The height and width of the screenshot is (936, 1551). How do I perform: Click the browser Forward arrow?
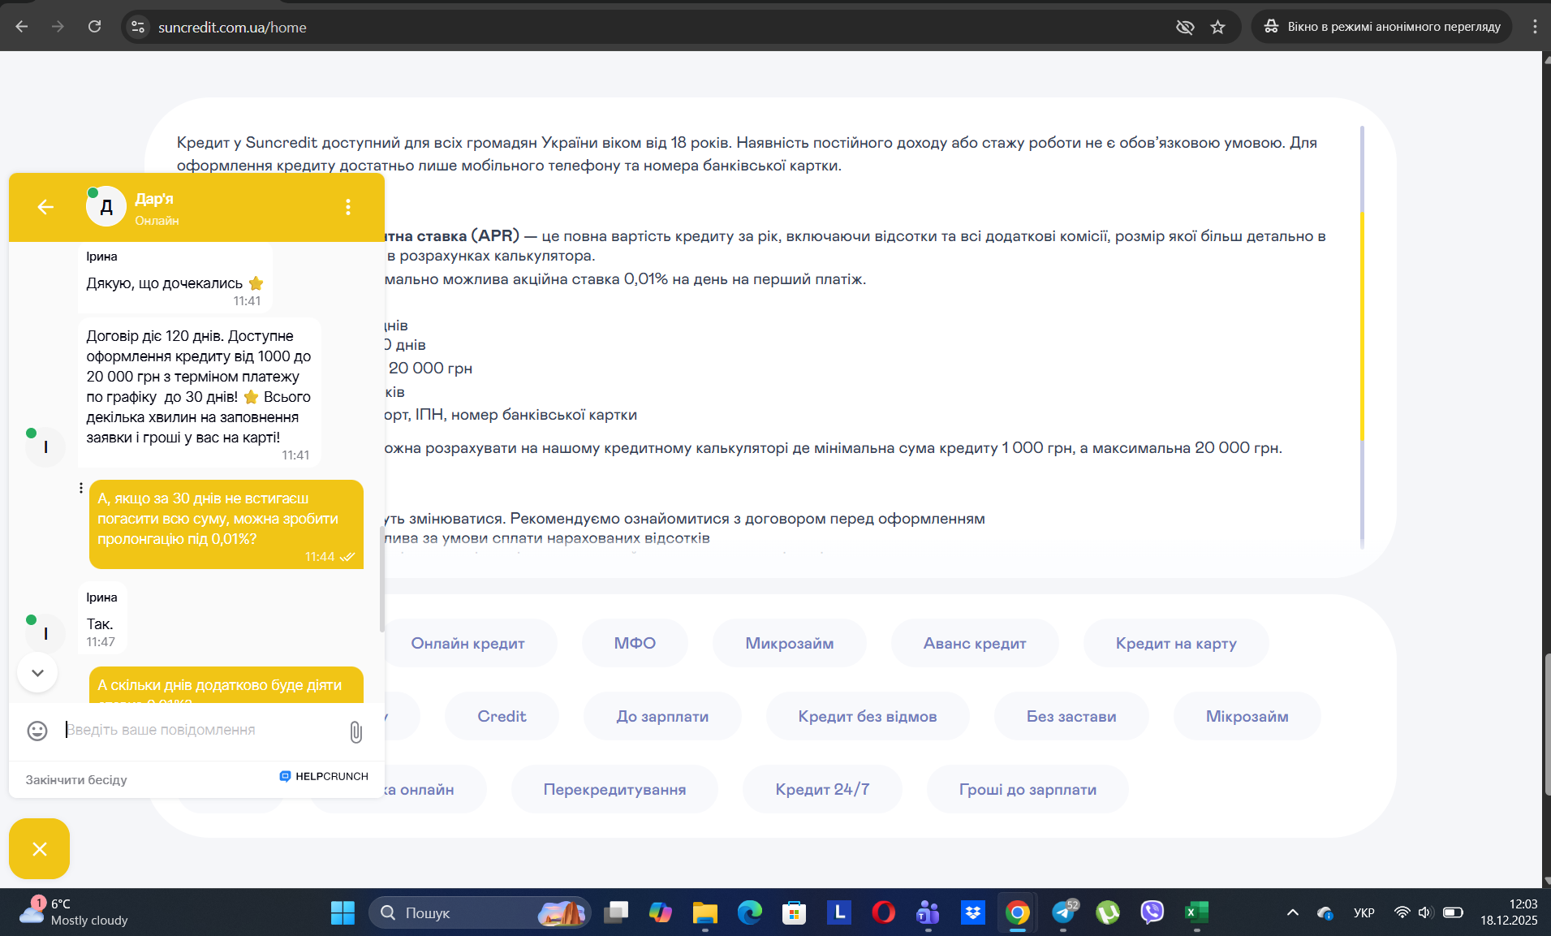point(58,27)
